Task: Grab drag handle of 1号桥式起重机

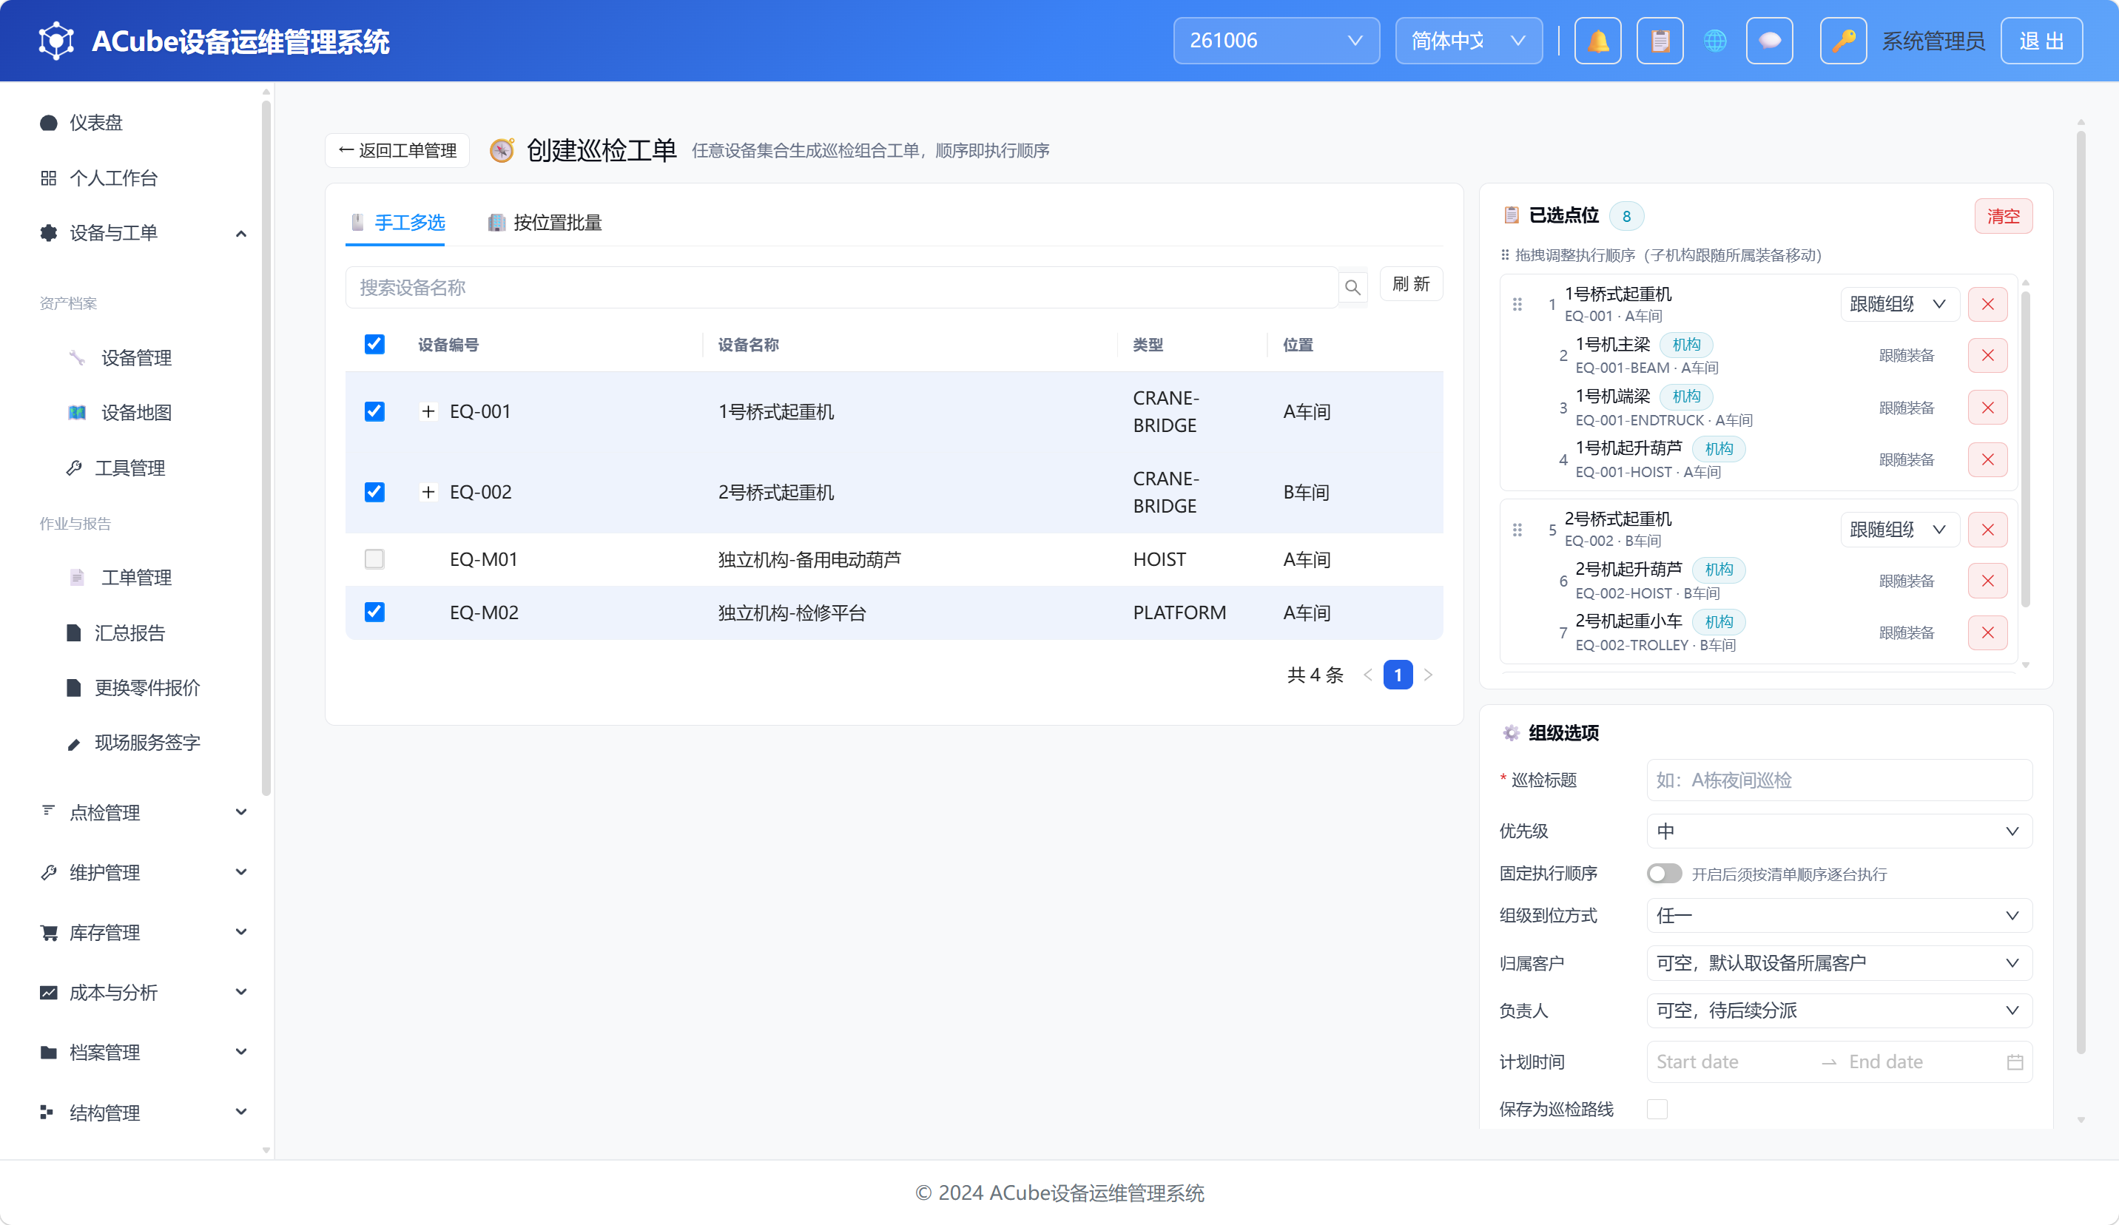Action: point(1517,304)
